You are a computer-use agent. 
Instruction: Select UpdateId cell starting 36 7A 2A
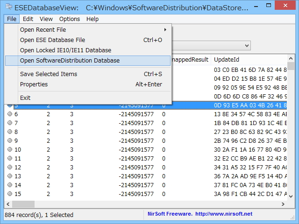coord(250,176)
